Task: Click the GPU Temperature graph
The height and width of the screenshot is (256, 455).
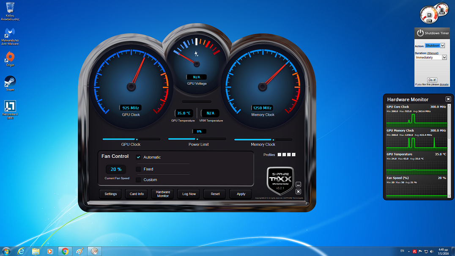Action: [x=417, y=168]
